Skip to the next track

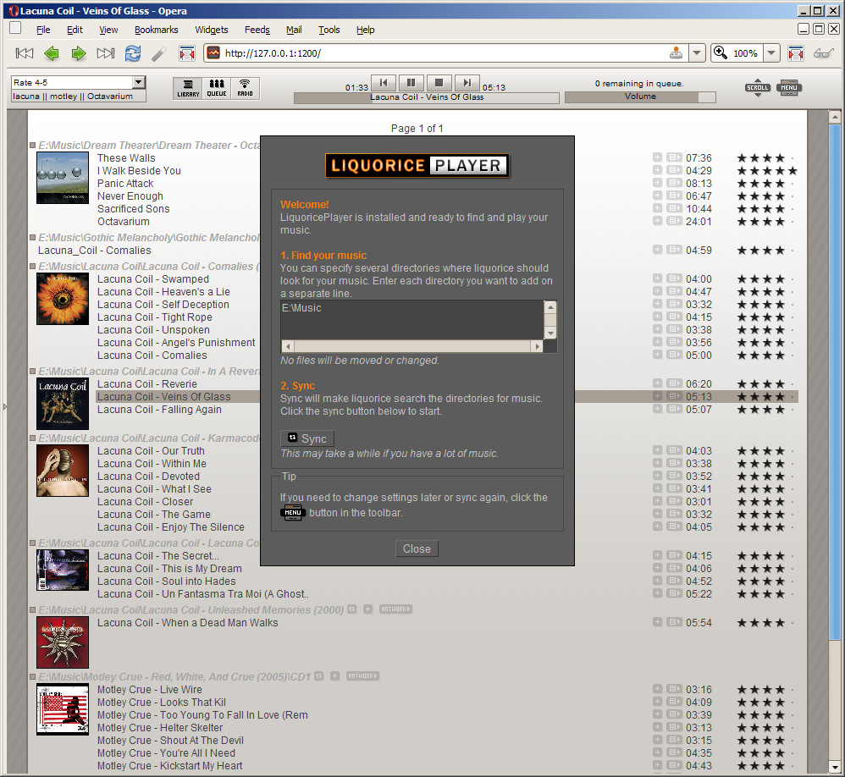[x=467, y=83]
